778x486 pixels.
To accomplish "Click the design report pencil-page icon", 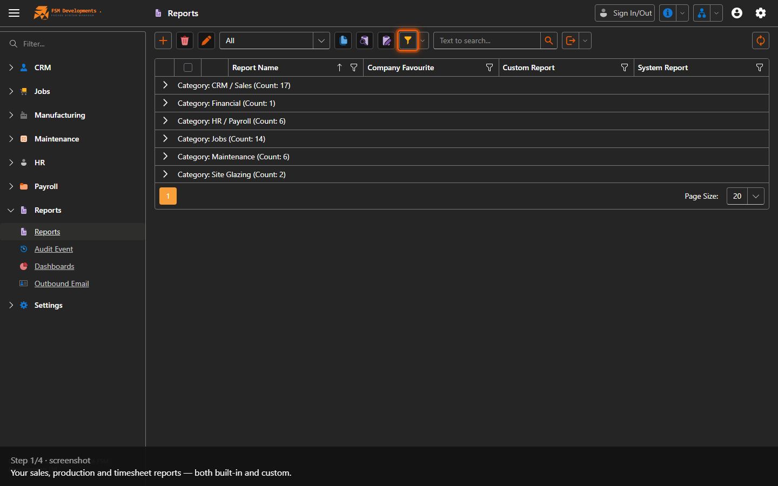I will [x=386, y=40].
